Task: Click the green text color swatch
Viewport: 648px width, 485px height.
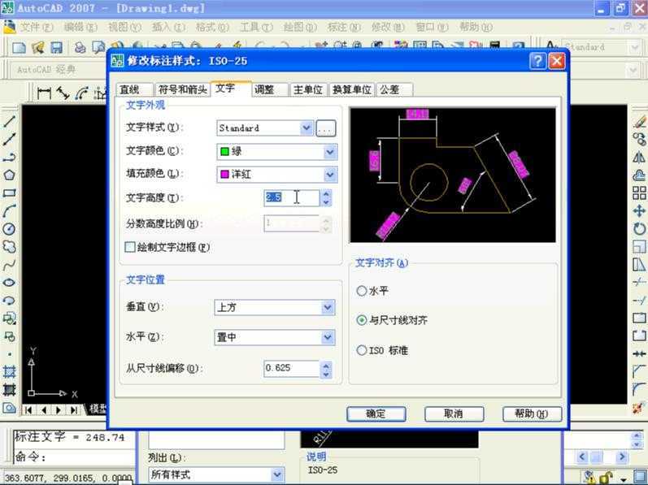Action: point(224,151)
